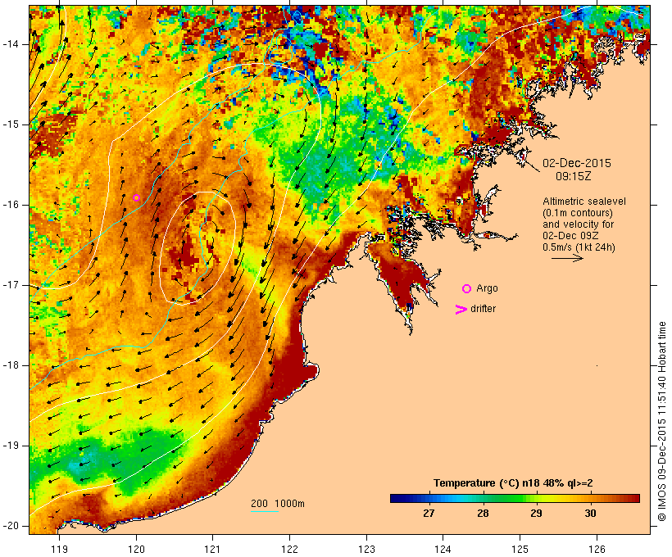Click the longitude axis label '119'

59,549
